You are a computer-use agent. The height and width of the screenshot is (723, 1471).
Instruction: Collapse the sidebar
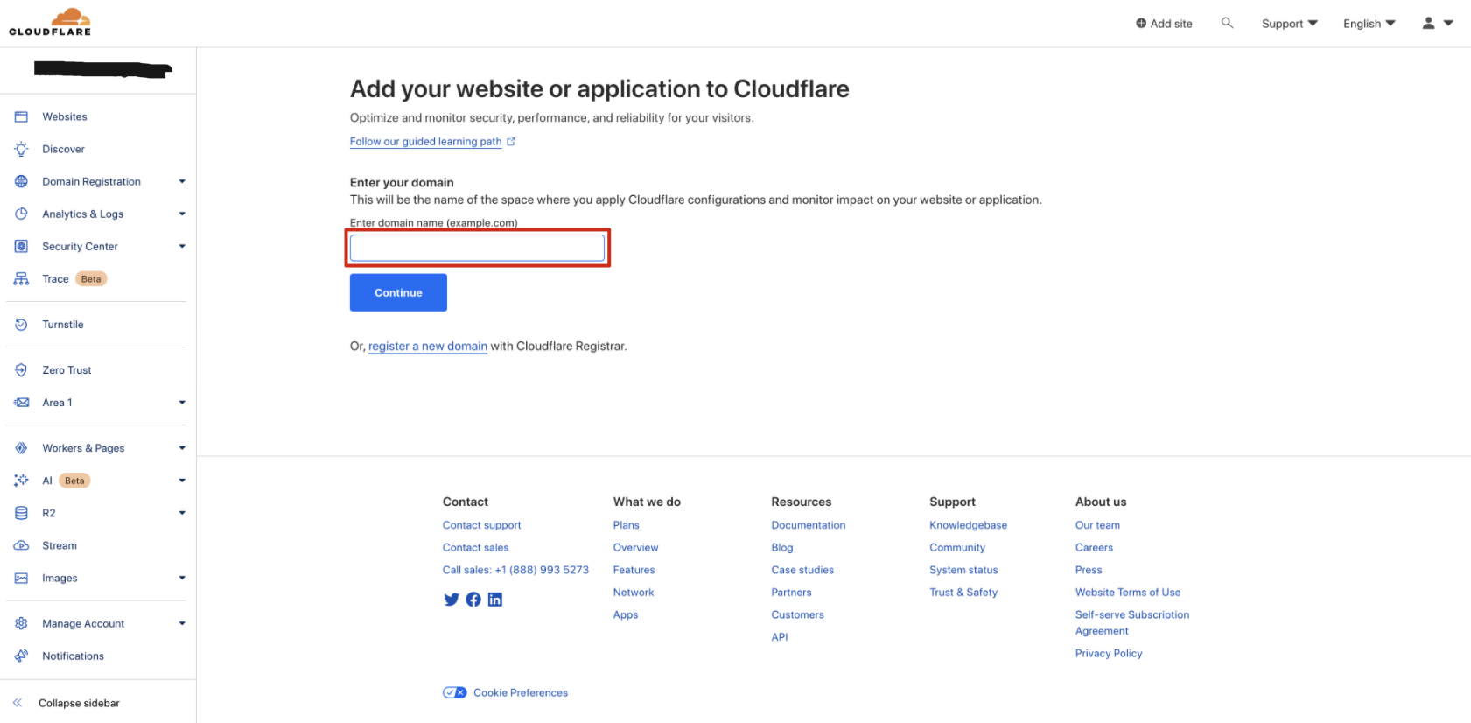[x=79, y=703]
